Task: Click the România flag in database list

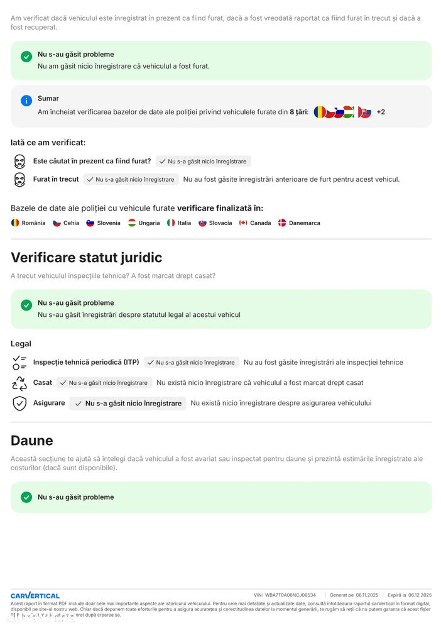Action: tap(15, 223)
